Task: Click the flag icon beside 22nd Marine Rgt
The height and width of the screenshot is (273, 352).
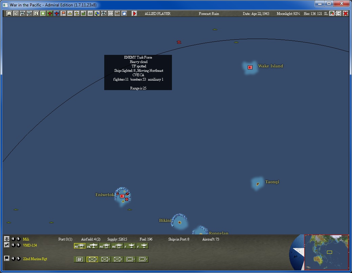Action: click(x=7, y=258)
